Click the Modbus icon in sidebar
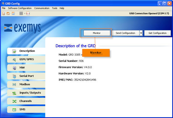This screenshot has width=173, height=118. click(x=14, y=84)
